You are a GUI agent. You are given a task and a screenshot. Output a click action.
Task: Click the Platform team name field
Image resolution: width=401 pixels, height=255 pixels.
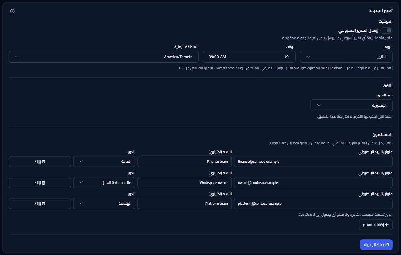185,204
